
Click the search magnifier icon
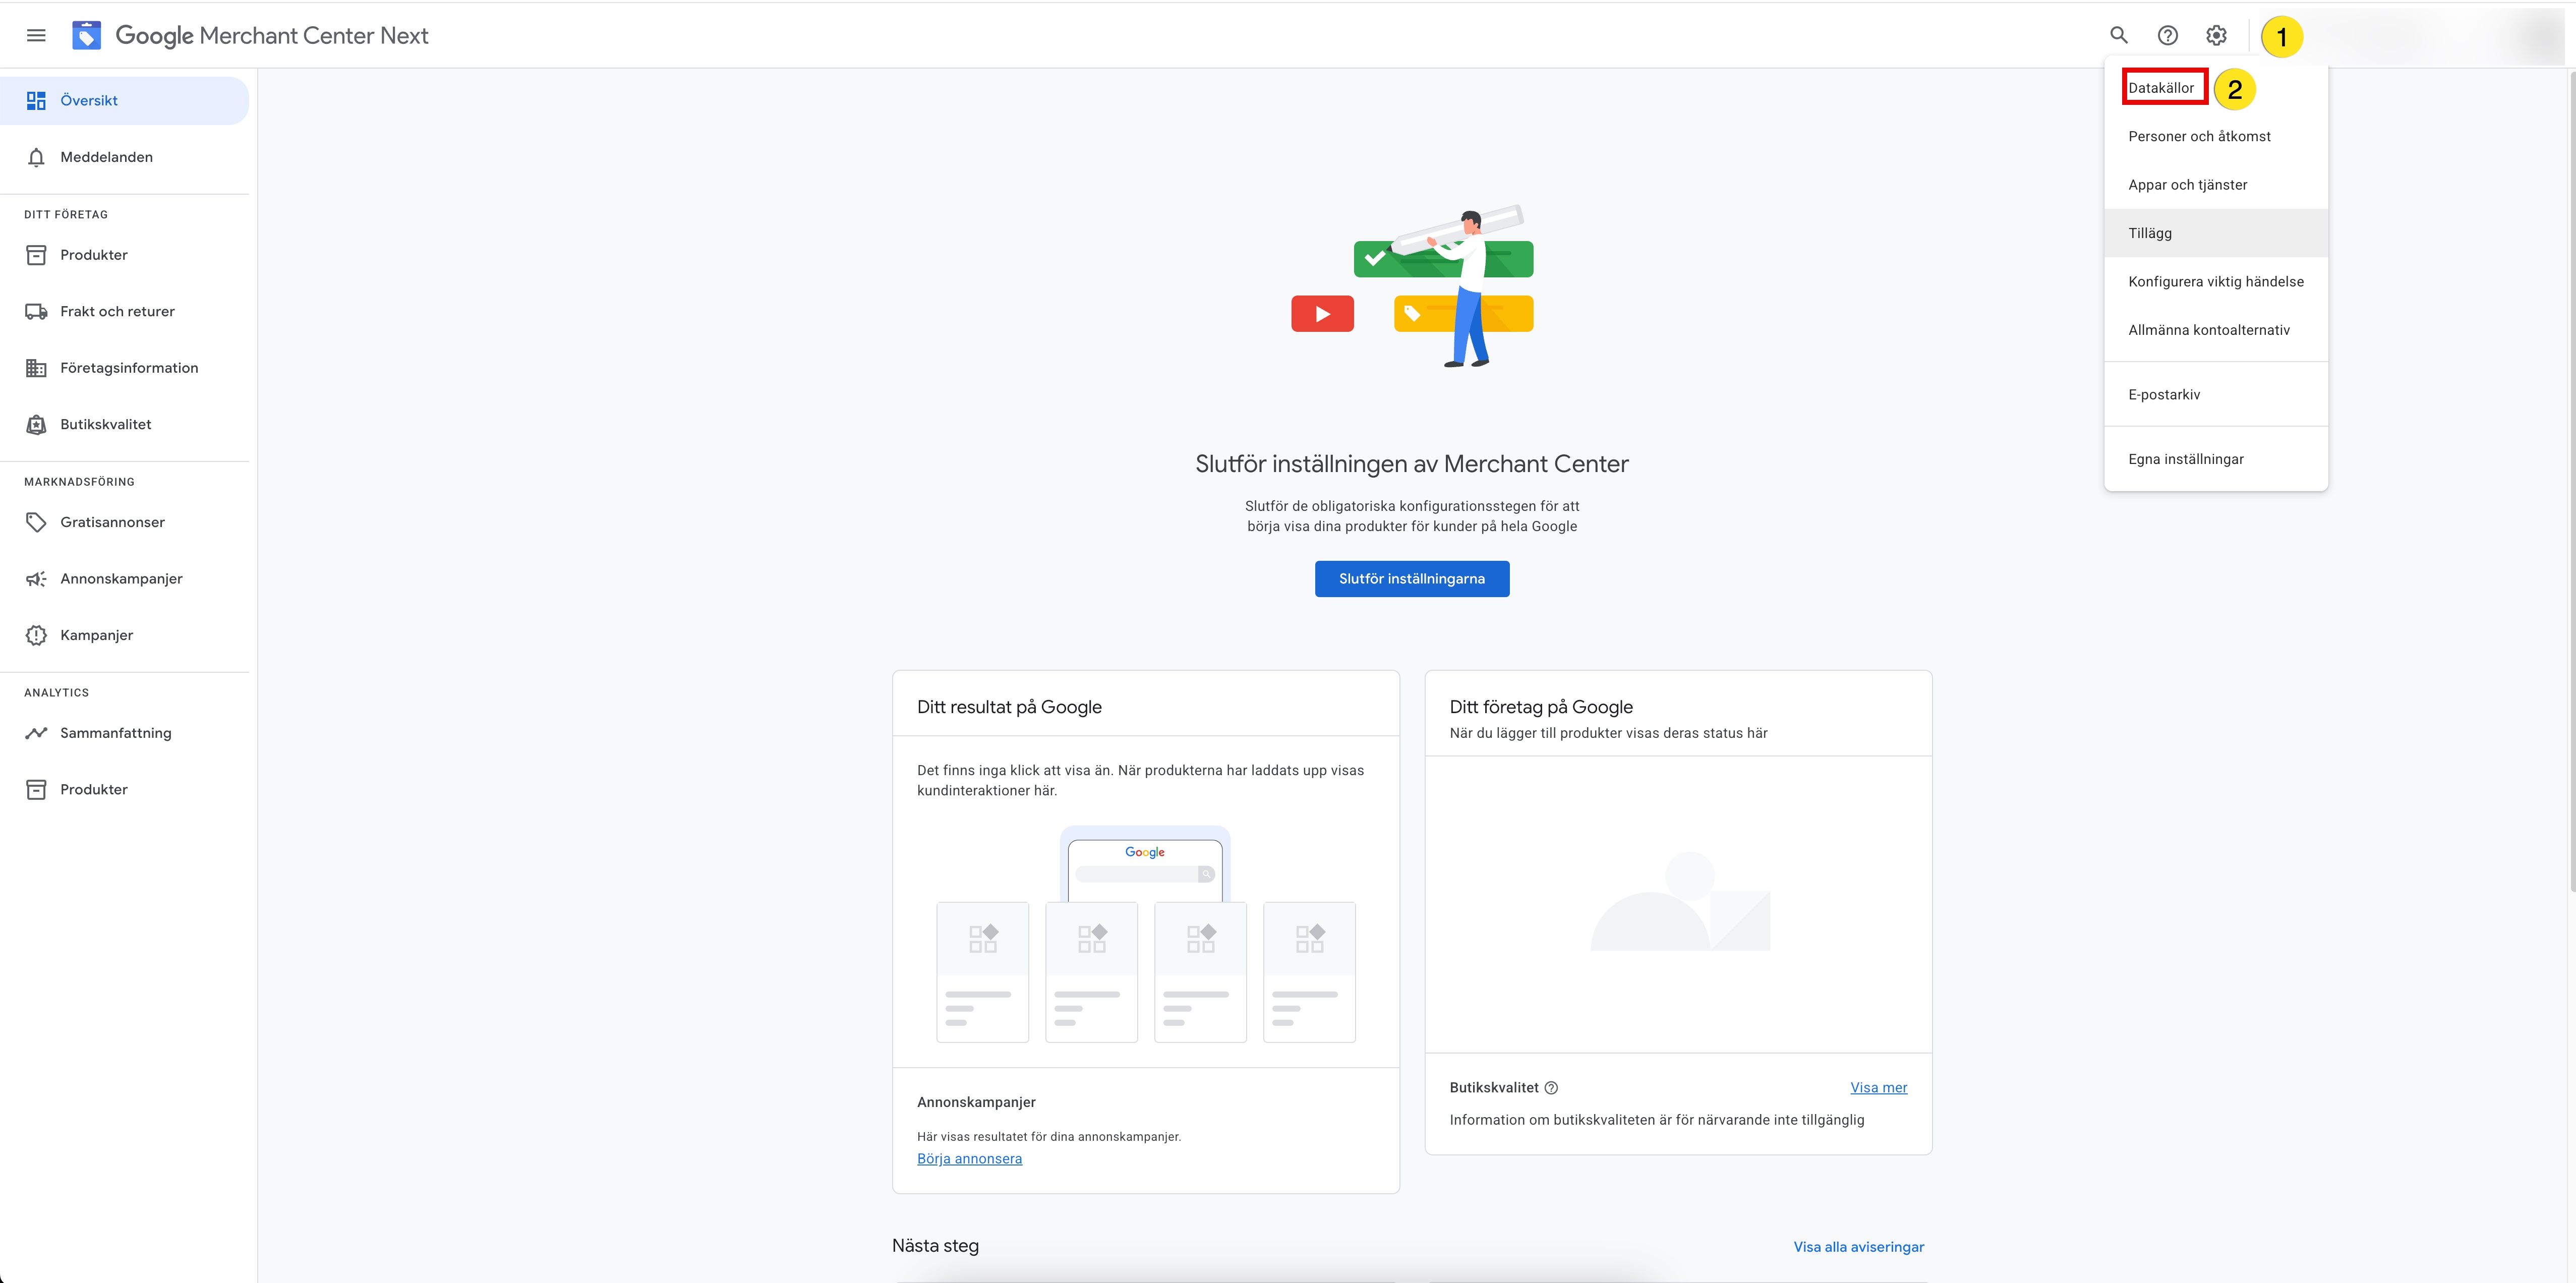[x=2118, y=36]
